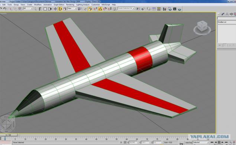
Task: Open the Display panel eye icon
Action: 231,14
